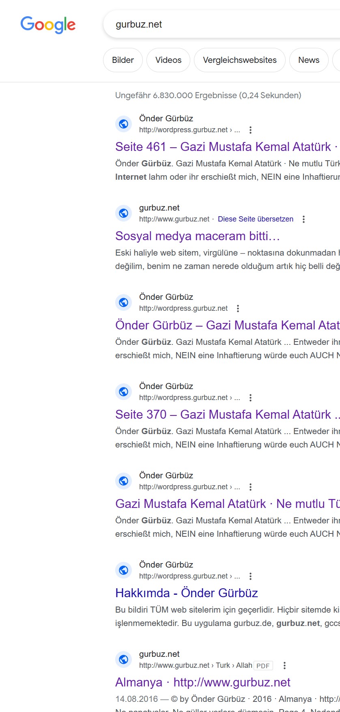Open Sosyal medya maceram bitti… result
Screen dimensions: 340x712
tap(198, 236)
